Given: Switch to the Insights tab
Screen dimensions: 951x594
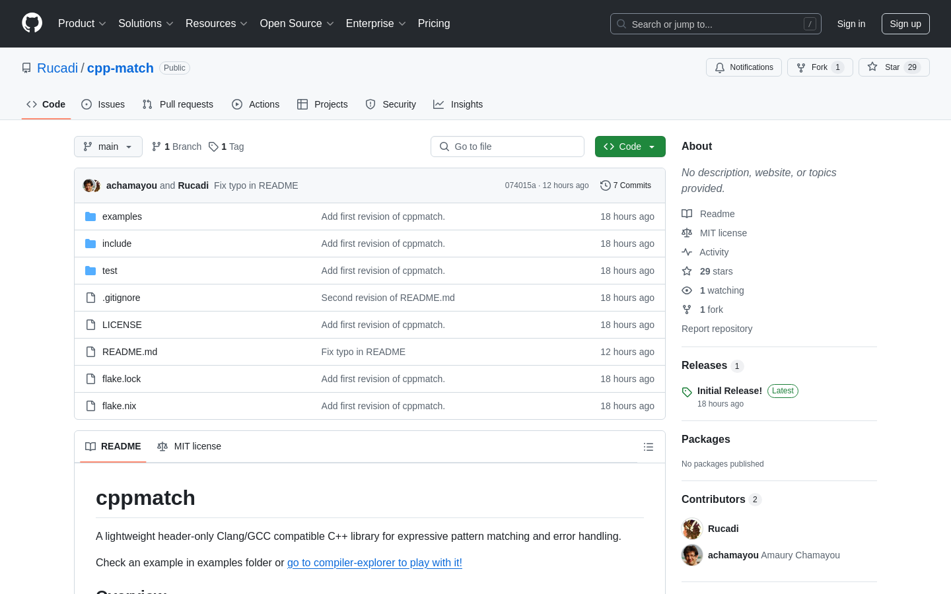Looking at the screenshot, I should [458, 104].
